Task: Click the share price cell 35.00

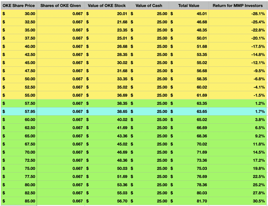Action: [19, 30]
